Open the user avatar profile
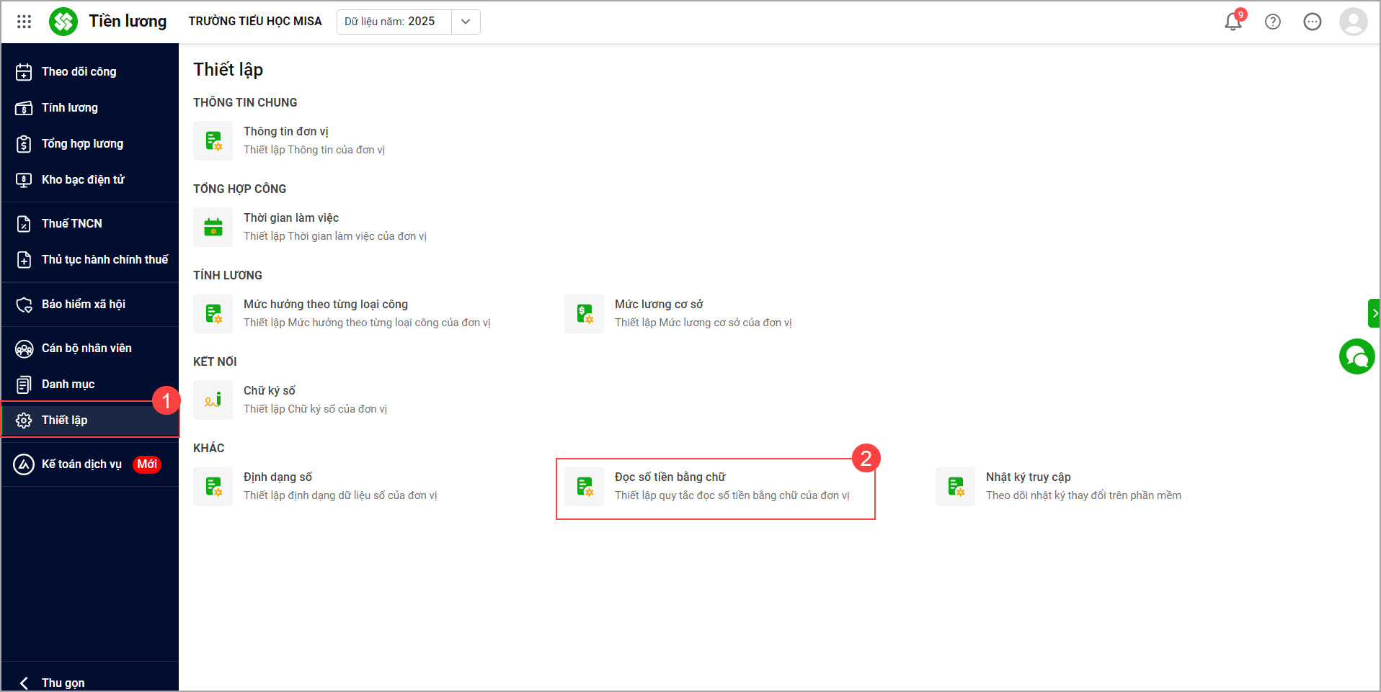This screenshot has width=1381, height=692. click(1353, 22)
